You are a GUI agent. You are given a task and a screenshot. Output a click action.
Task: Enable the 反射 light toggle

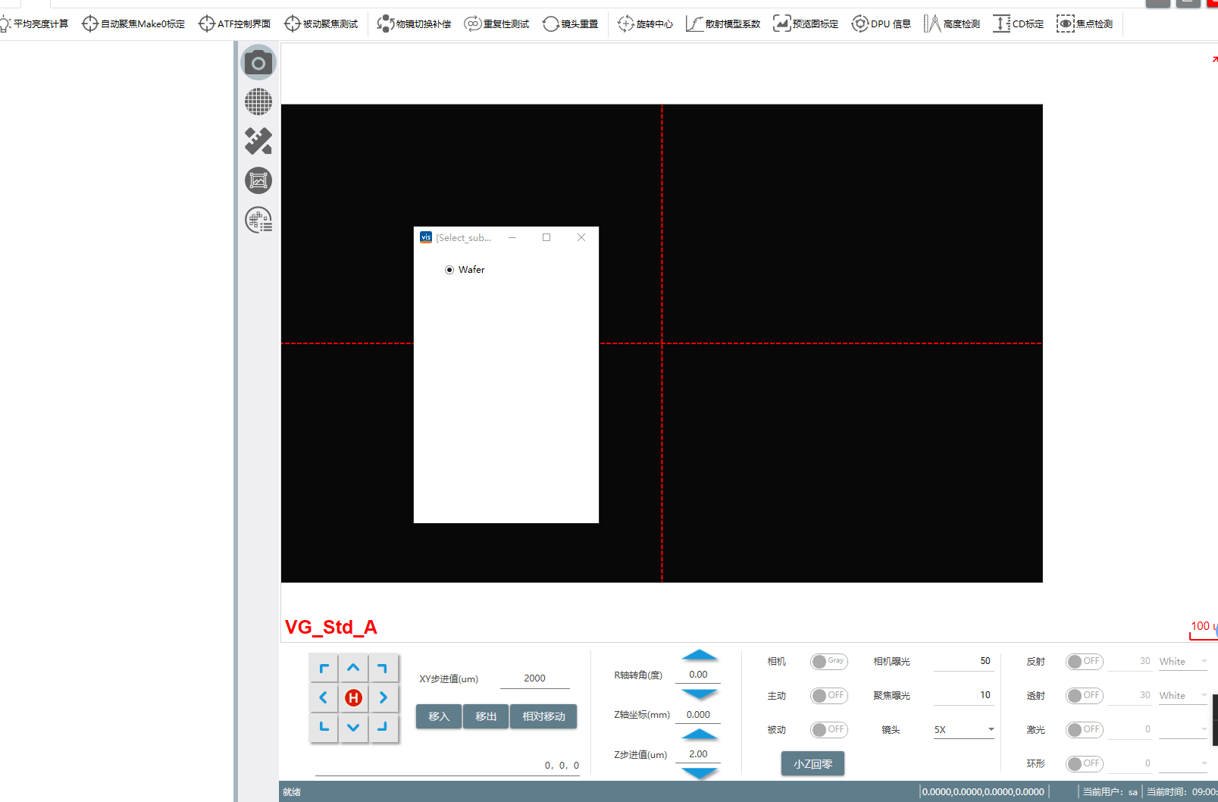[x=1084, y=662]
